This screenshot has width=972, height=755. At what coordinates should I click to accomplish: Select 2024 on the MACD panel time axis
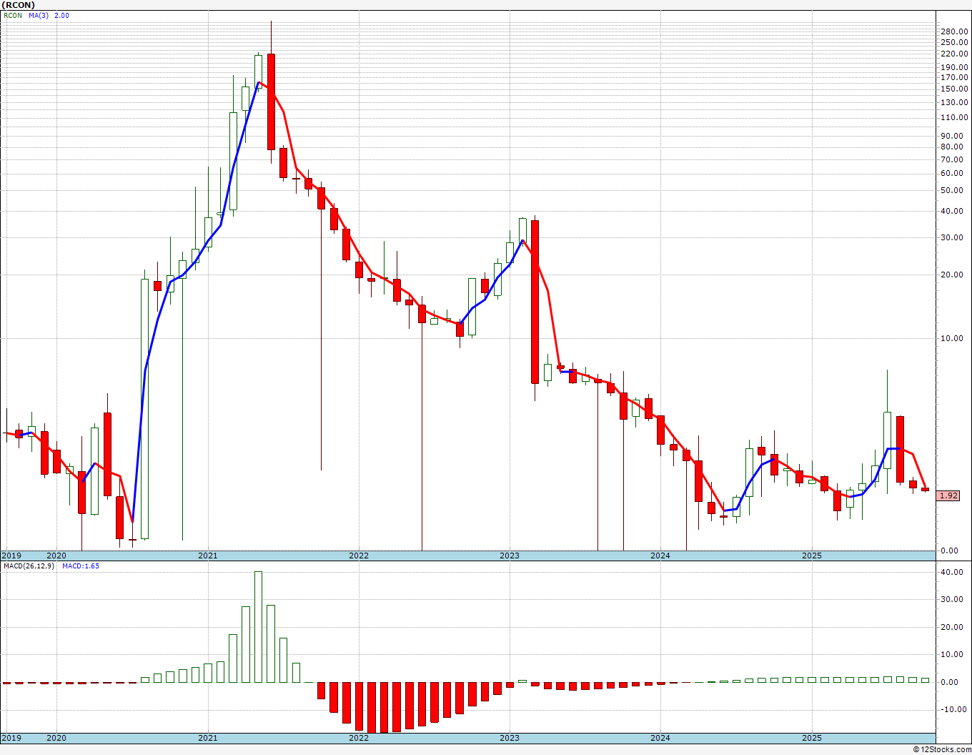(660, 738)
